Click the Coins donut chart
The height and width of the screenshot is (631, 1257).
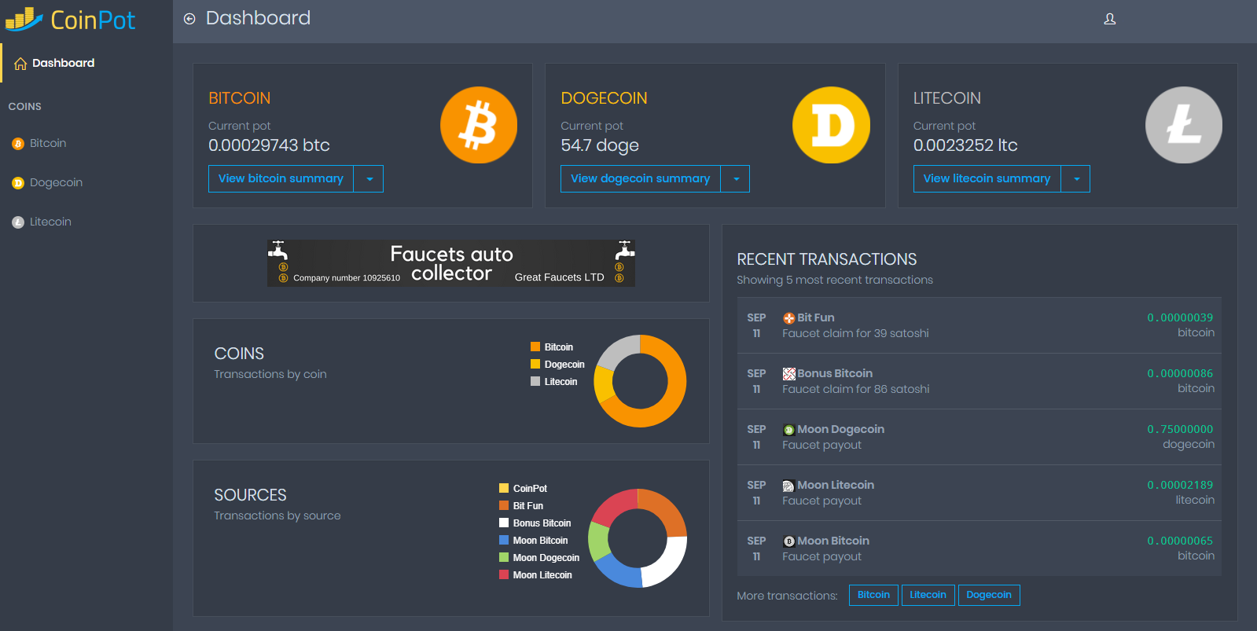click(640, 381)
